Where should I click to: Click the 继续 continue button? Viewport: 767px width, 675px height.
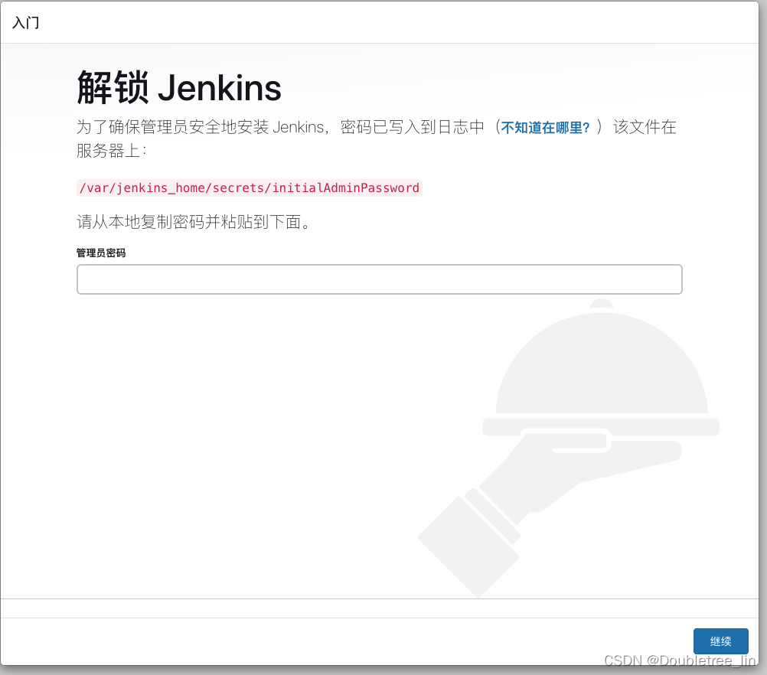click(x=720, y=641)
